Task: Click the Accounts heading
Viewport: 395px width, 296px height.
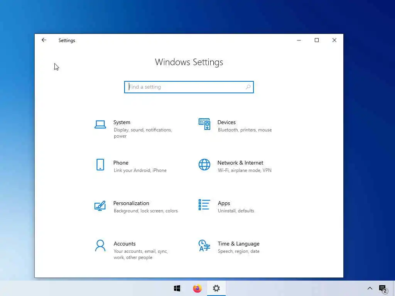Action: (125, 244)
